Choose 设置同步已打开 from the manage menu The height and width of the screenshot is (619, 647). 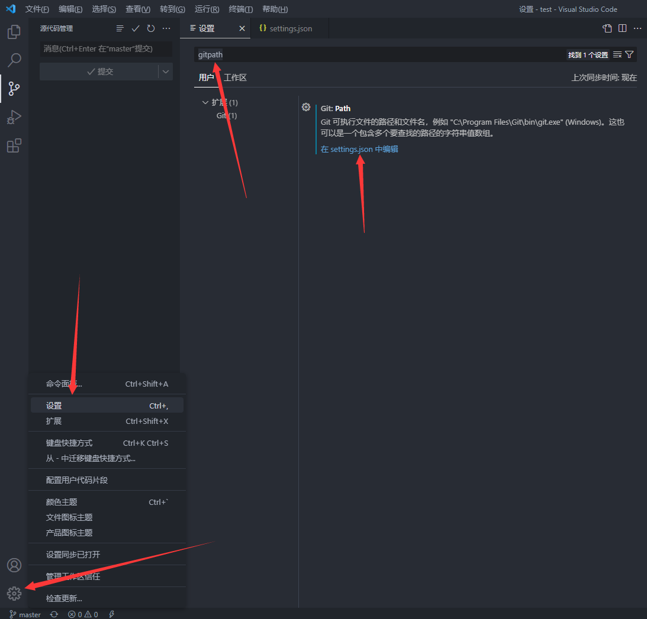[107, 555]
